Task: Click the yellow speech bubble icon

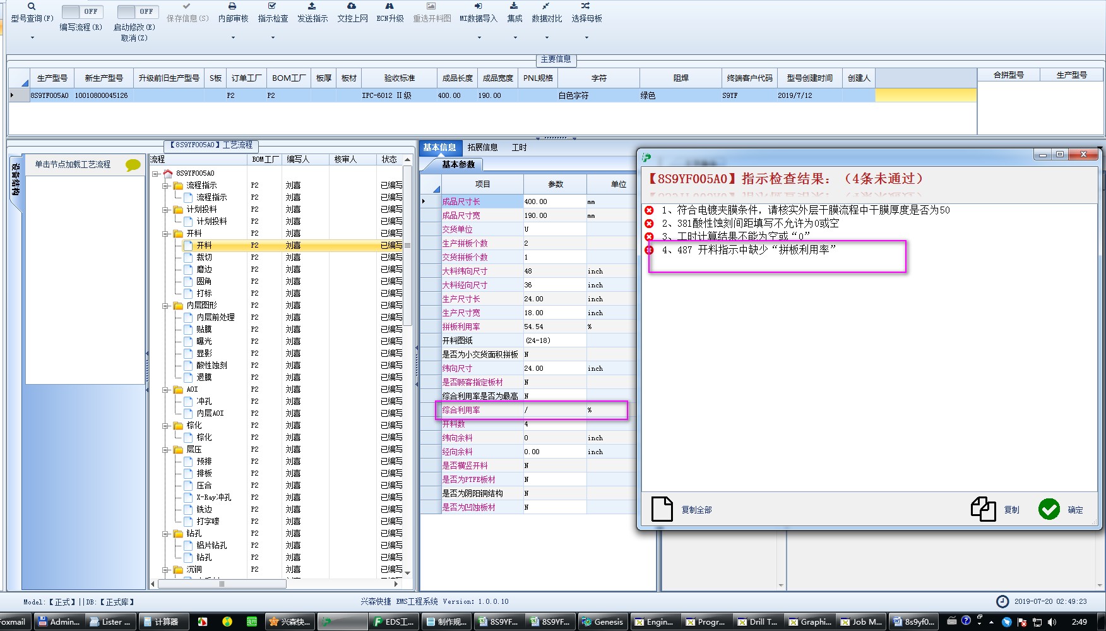Action: point(133,165)
